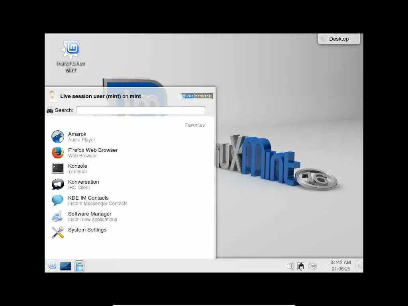Open KDE IM Contacts icon

pyautogui.click(x=57, y=200)
